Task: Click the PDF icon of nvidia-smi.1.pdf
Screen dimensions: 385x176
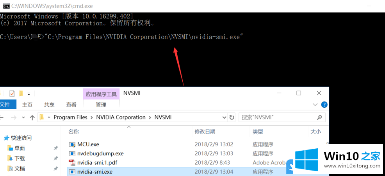Action: click(72, 162)
